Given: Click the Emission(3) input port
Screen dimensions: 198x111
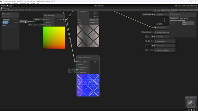Looking at the screenshot, I should tap(155, 46).
